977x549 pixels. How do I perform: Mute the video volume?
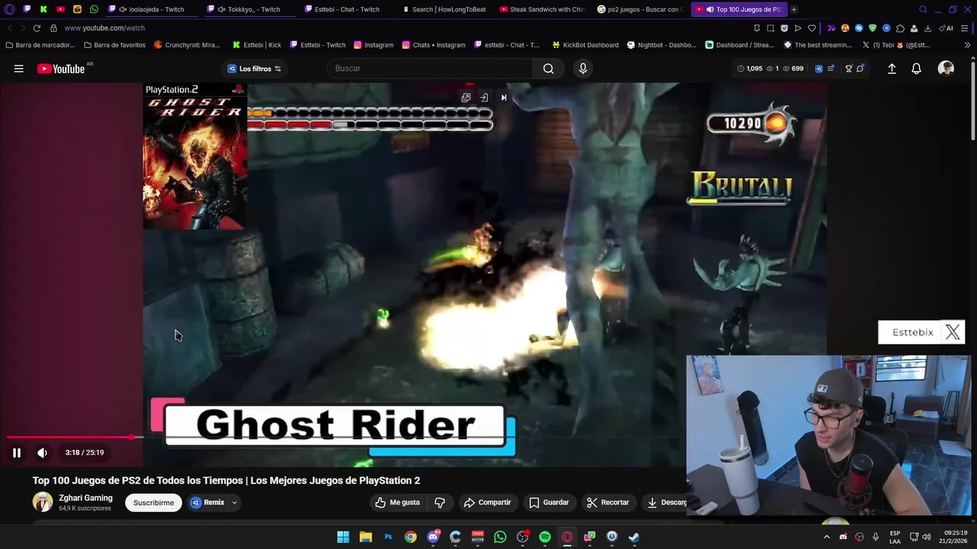42,452
